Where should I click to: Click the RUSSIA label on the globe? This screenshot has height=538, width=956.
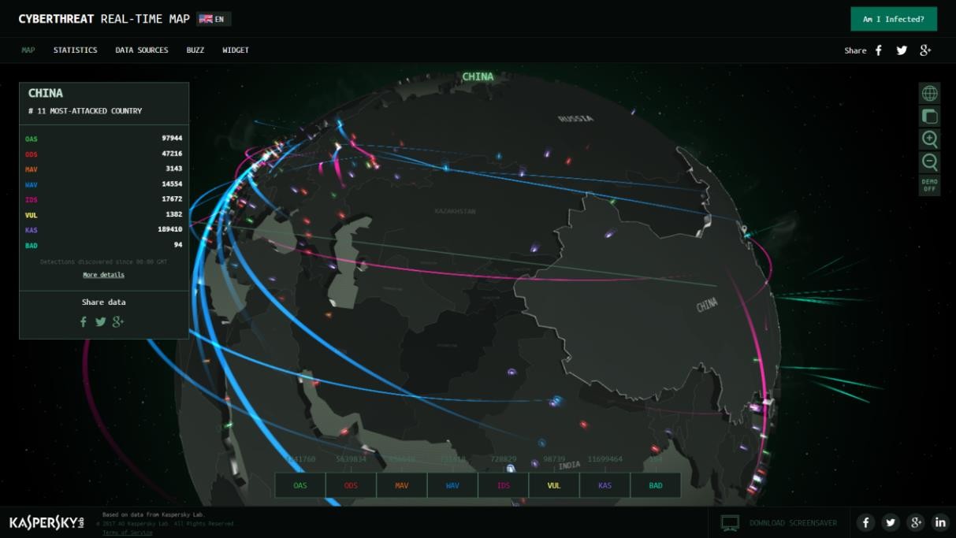pyautogui.click(x=576, y=119)
